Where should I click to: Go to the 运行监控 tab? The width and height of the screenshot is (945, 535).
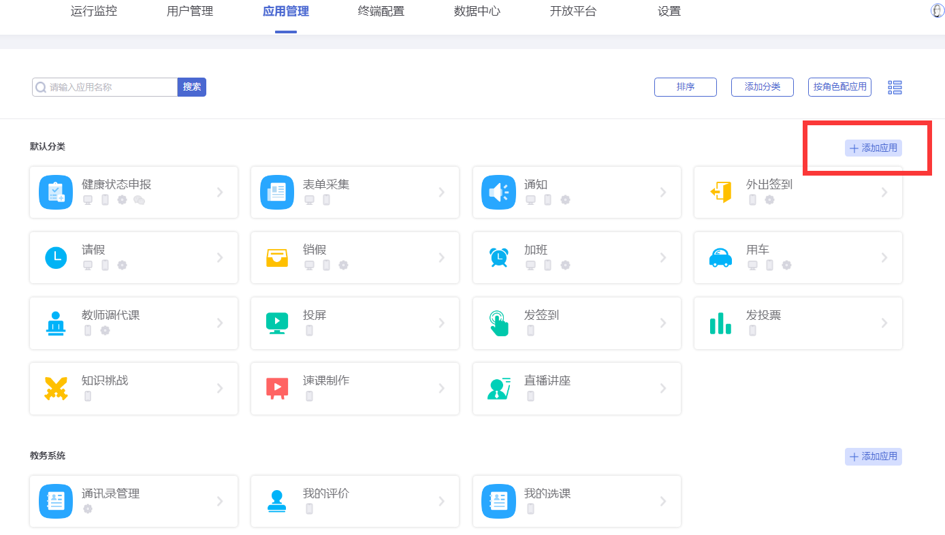(94, 12)
